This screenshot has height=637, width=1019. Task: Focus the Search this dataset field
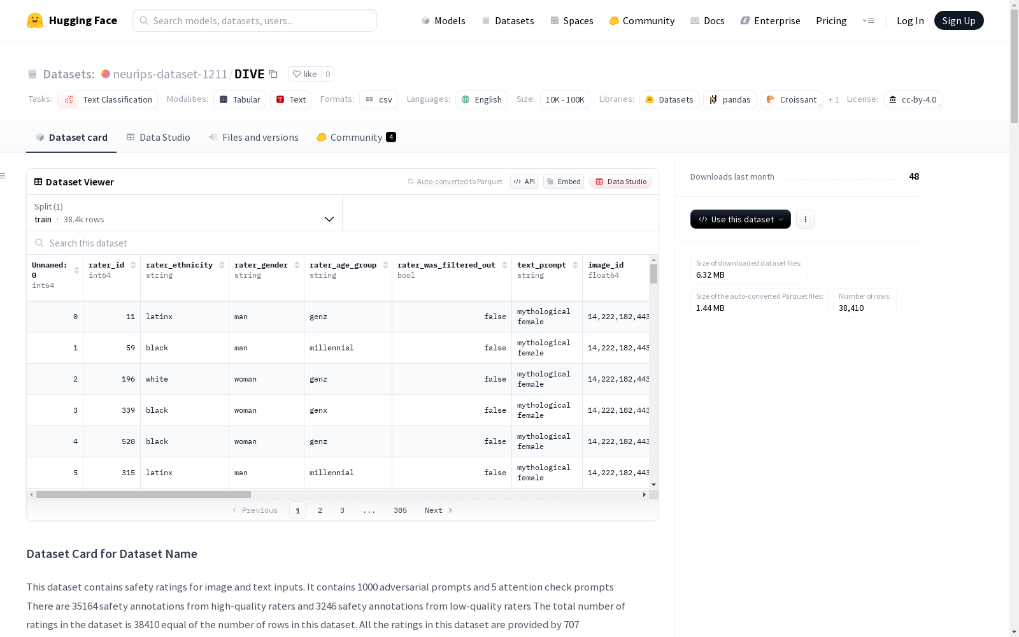point(343,243)
